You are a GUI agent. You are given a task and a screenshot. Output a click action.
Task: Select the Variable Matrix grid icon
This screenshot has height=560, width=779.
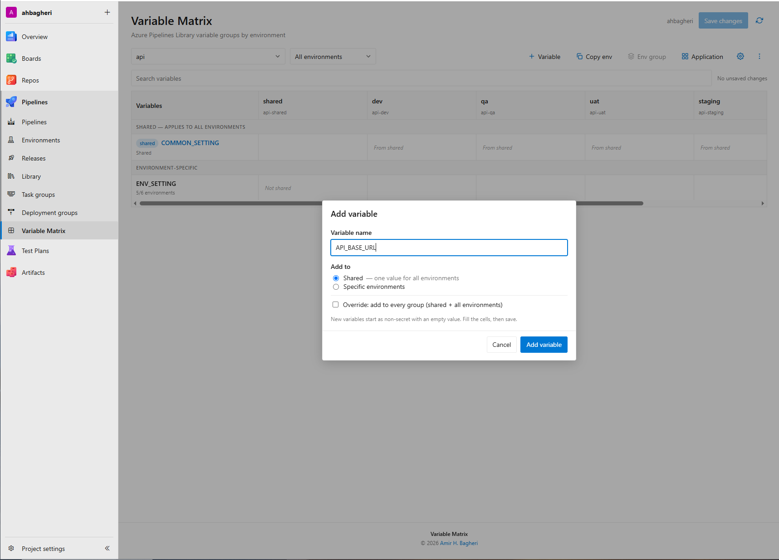coord(11,231)
